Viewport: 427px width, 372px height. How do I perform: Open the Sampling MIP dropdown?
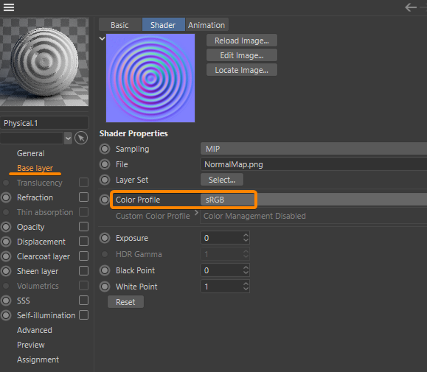(x=313, y=149)
